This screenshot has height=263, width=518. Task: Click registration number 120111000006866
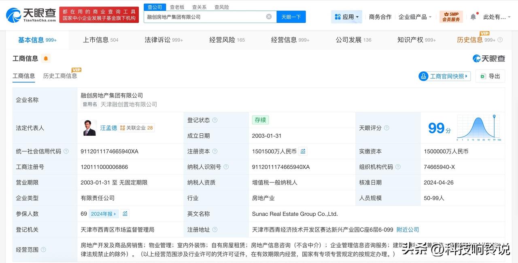tap(104, 167)
